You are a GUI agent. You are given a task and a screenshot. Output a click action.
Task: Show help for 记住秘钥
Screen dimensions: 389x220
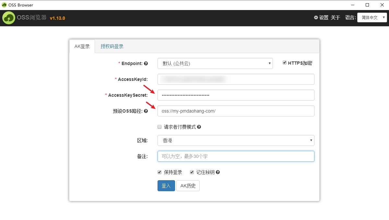(x=218, y=172)
